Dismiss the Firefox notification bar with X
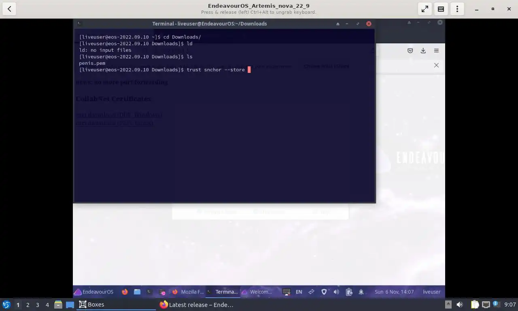 pos(436,65)
